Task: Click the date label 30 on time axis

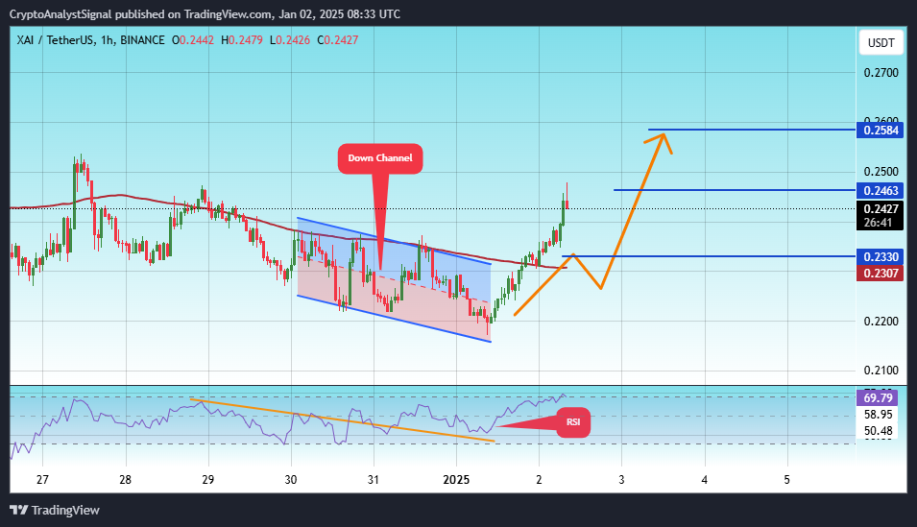Action: point(291,480)
